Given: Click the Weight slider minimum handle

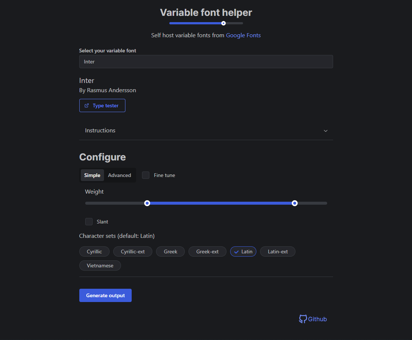Looking at the screenshot, I should point(147,203).
